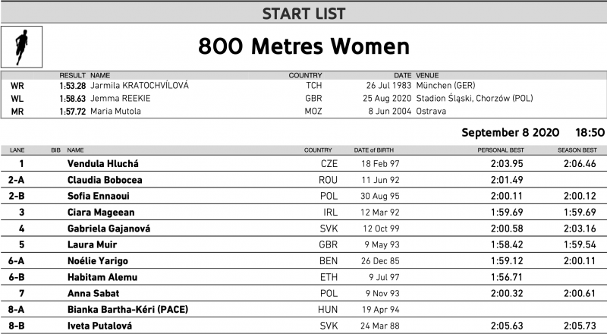The image size is (607, 334).
Task: Select athlete Vendula Hluchá in lane 1
Action: (x=103, y=163)
